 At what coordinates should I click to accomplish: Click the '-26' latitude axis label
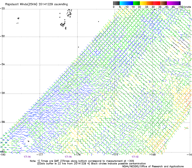click(x=2, y=93)
